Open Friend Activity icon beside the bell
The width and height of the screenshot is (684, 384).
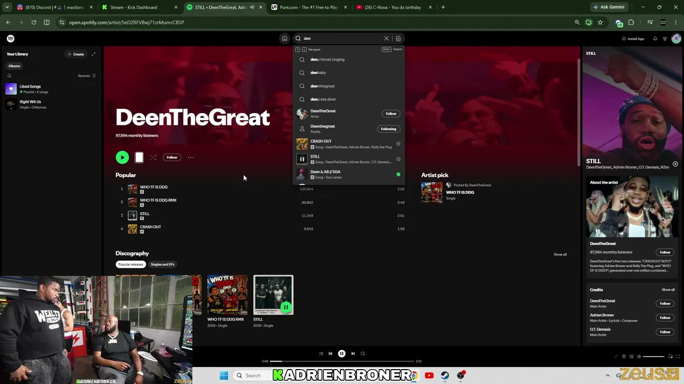click(665, 38)
